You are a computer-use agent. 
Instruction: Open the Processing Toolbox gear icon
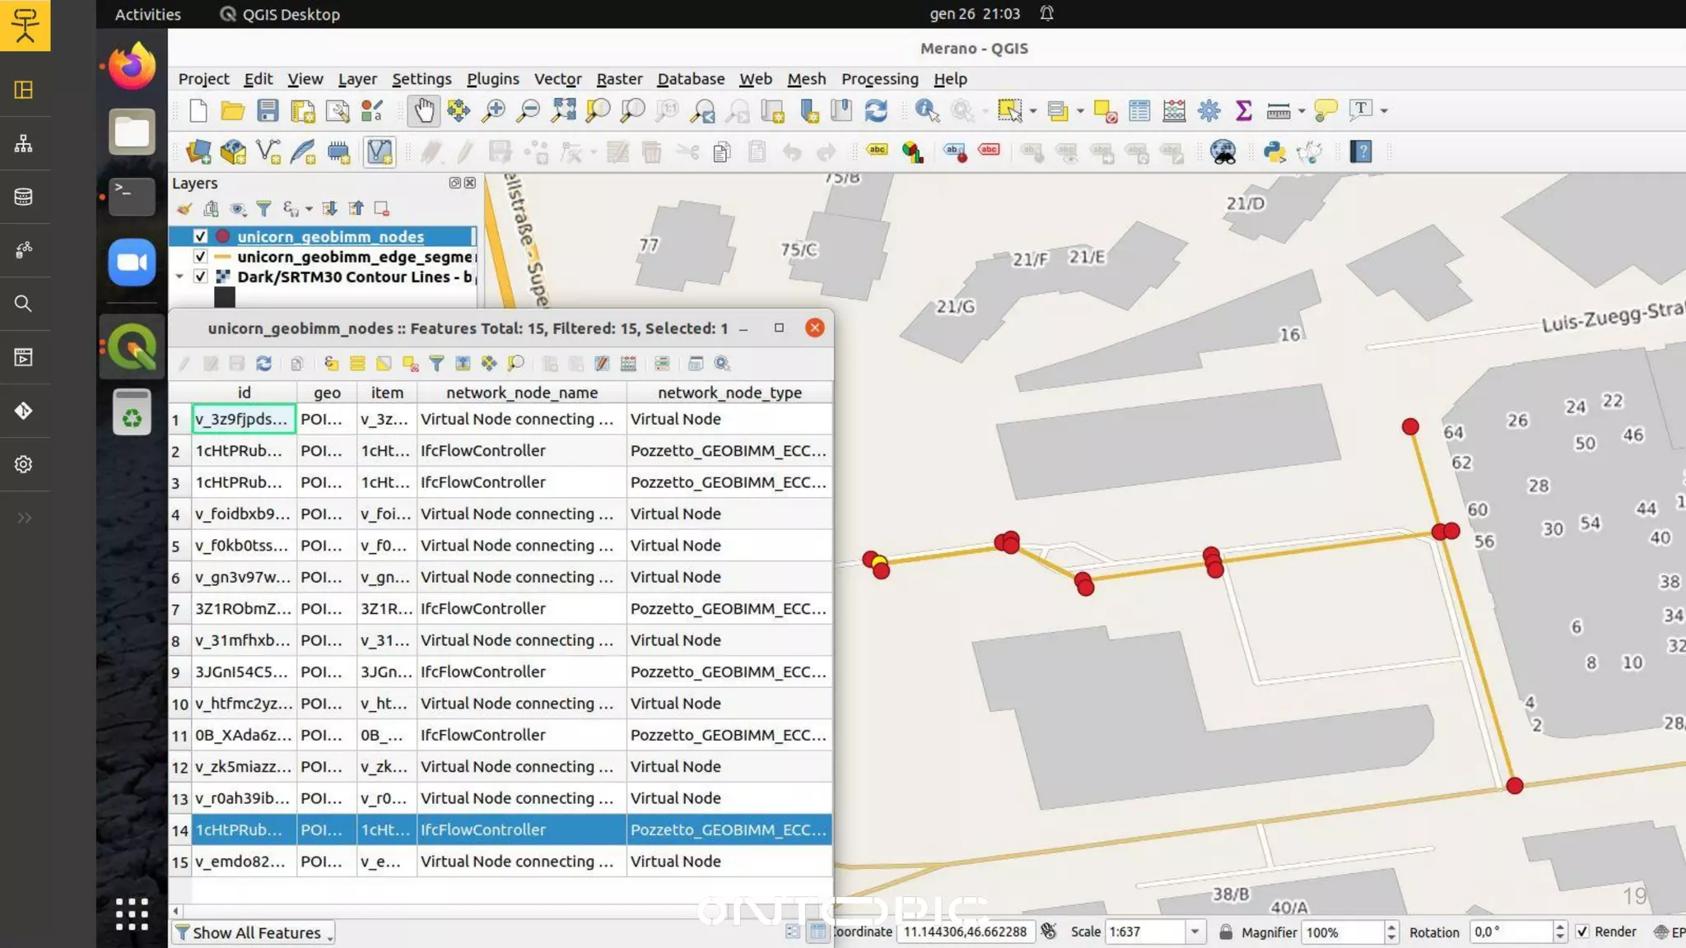coord(1209,110)
